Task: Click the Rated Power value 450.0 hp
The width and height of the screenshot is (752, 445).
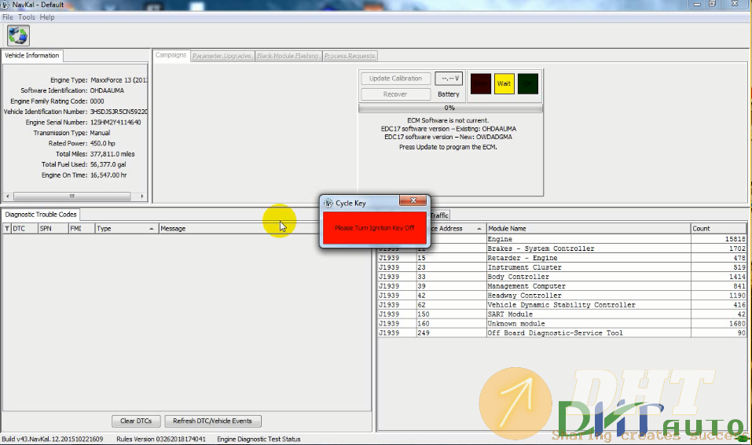Action: pos(103,144)
